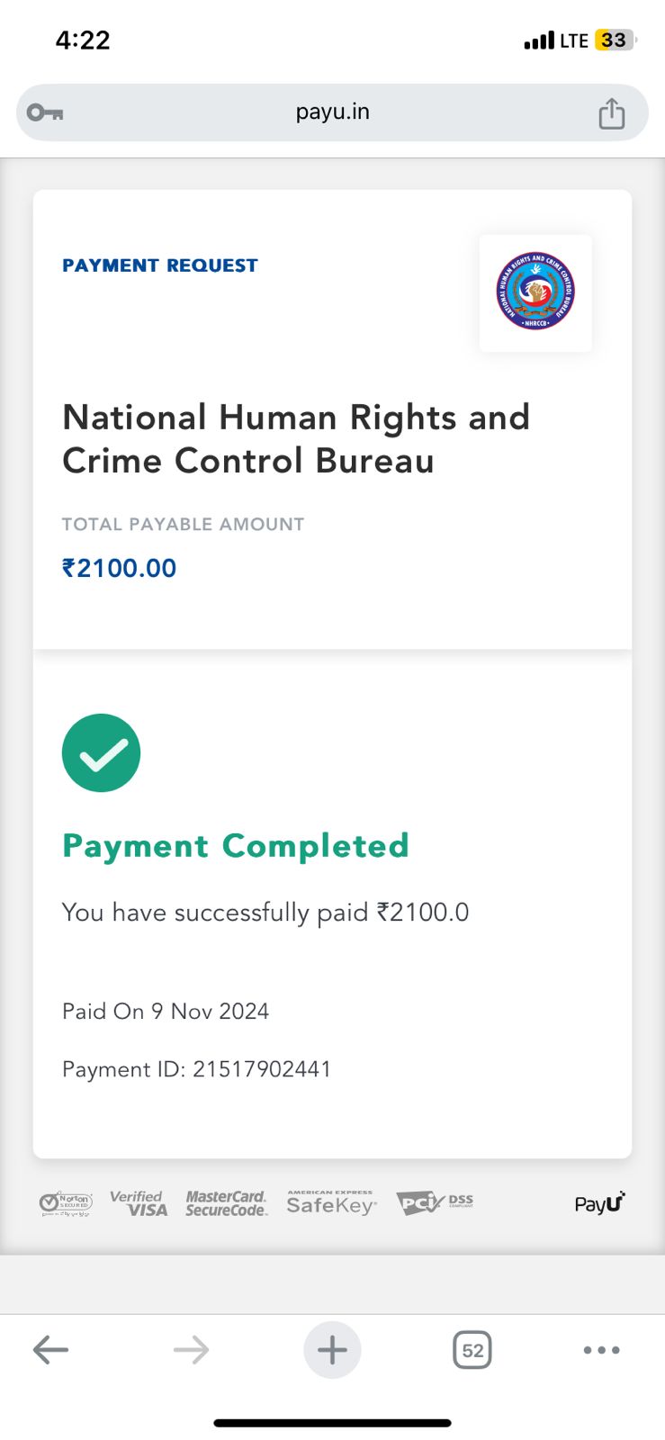Open a new tab with plus button
This screenshot has width=665, height=1440.
[x=332, y=1349]
